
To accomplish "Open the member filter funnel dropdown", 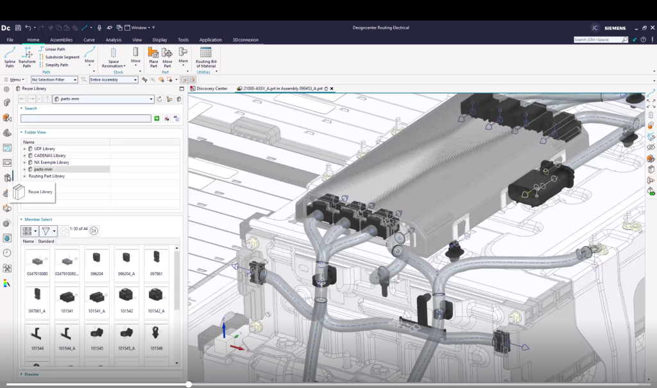I will coord(49,231).
